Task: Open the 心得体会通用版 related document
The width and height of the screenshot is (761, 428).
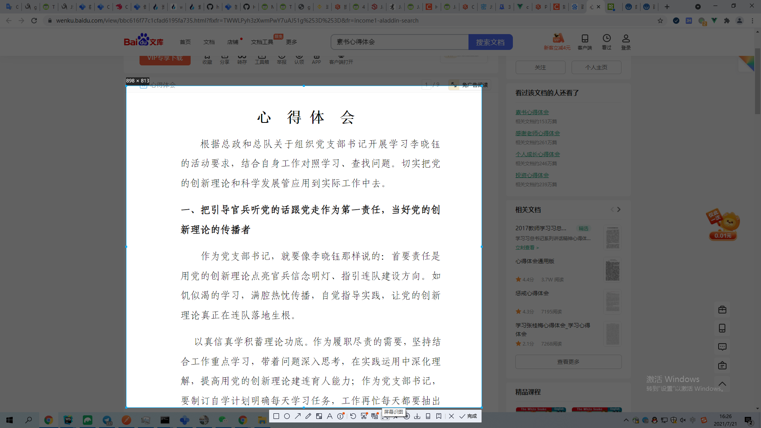Action: [x=535, y=261]
